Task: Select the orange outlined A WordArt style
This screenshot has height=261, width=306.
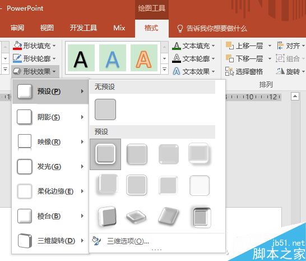Action: pos(144,58)
